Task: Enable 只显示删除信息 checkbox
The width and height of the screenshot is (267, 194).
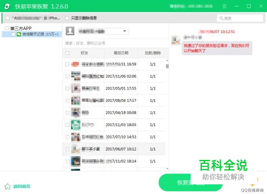Action: coord(67,18)
